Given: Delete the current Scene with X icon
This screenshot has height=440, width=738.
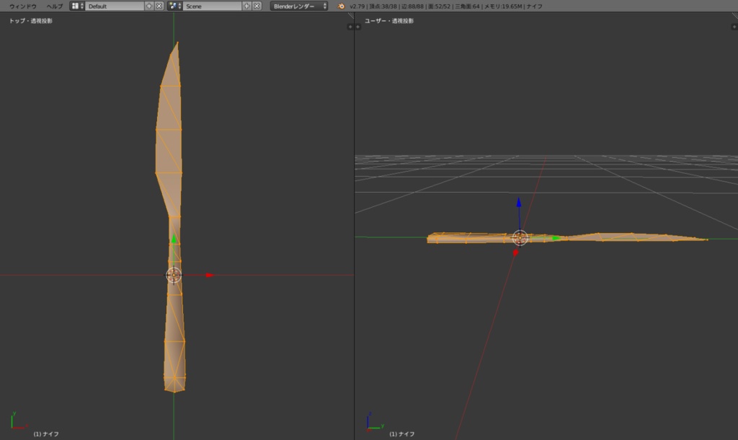Looking at the screenshot, I should (257, 6).
